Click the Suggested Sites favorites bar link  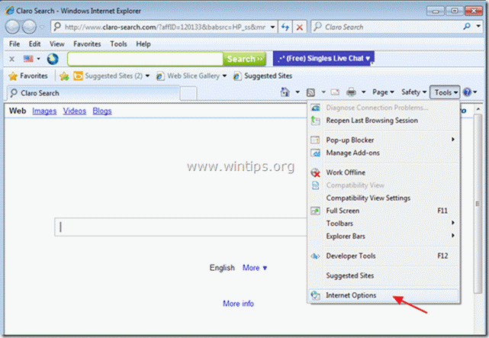[x=262, y=76]
